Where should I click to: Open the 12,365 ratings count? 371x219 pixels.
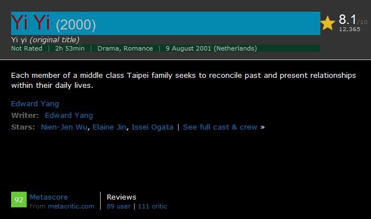(350, 29)
